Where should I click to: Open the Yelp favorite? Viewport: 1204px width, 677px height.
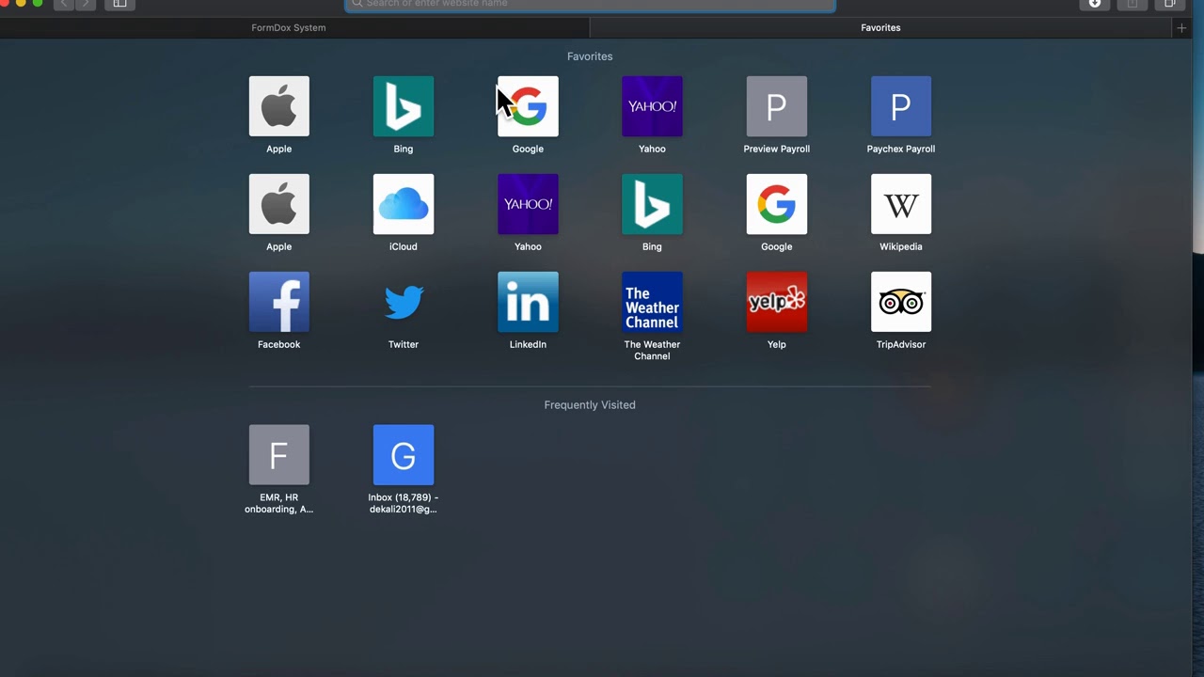pos(776,302)
